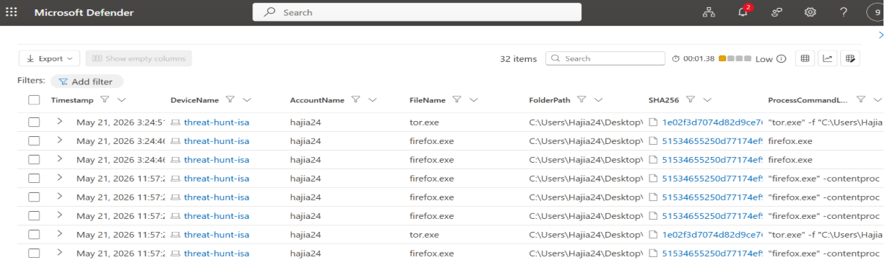Click the DeviceName column header label
The width and height of the screenshot is (890, 260).
click(195, 100)
